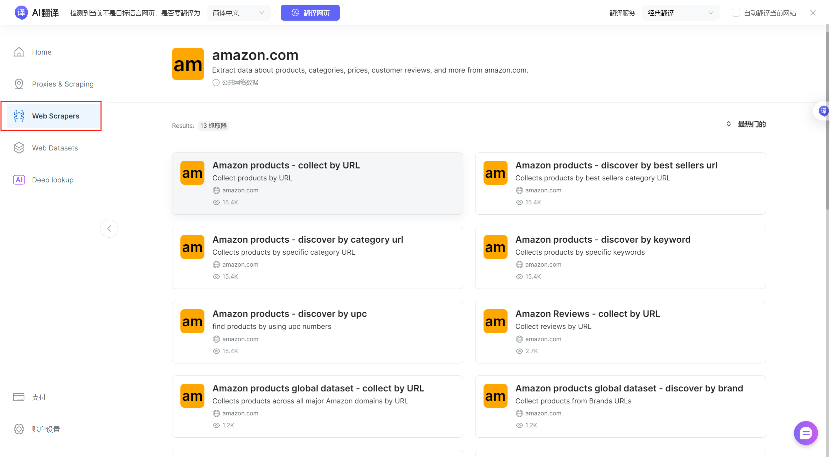Click 公共网络数据 label under header
Viewport: 830px width, 457px height.
pos(240,83)
